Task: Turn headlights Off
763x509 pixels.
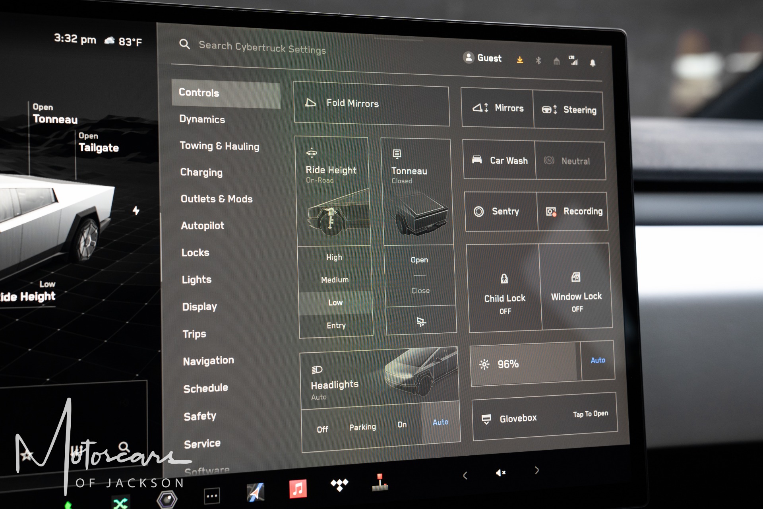Action: point(322,429)
